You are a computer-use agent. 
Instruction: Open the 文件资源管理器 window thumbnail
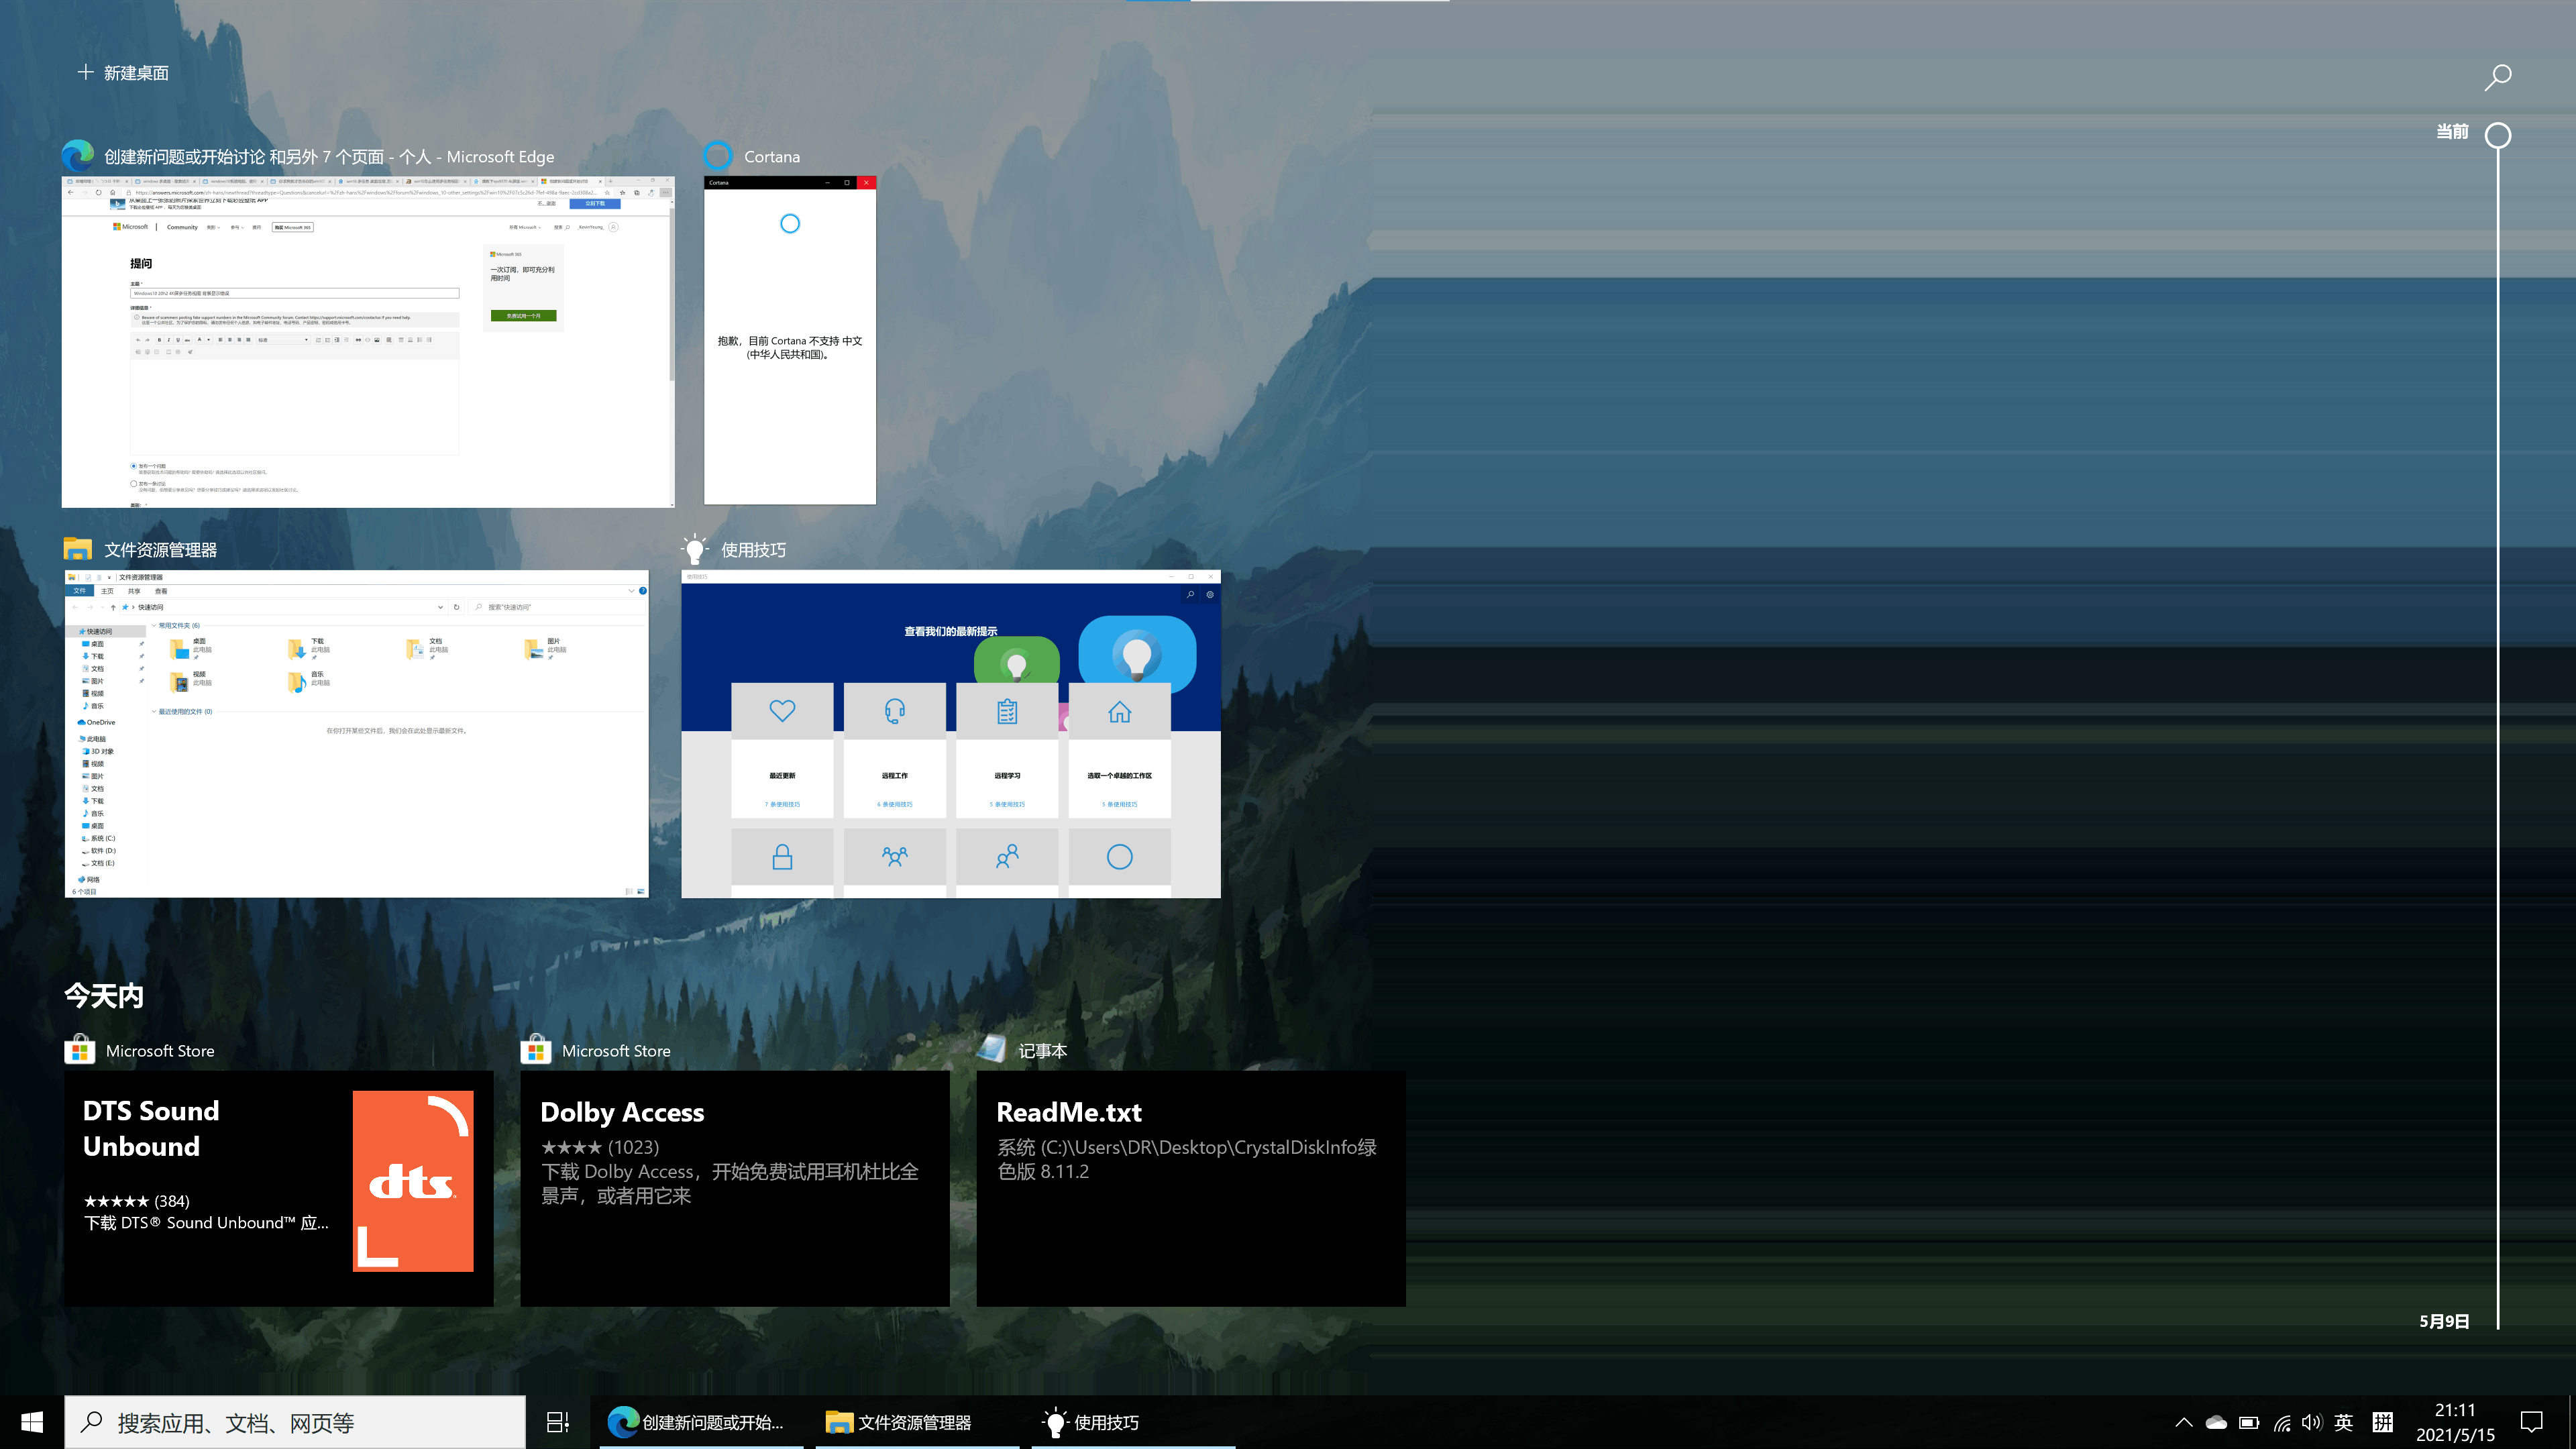click(356, 734)
